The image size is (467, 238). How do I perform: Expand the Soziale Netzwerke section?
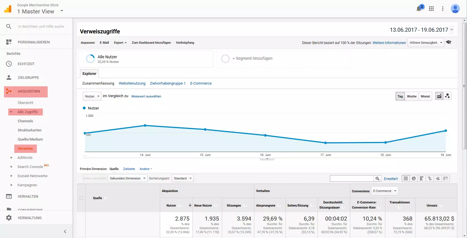[11, 176]
